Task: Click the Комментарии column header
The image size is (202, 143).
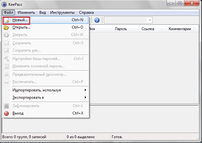Action: (179, 29)
